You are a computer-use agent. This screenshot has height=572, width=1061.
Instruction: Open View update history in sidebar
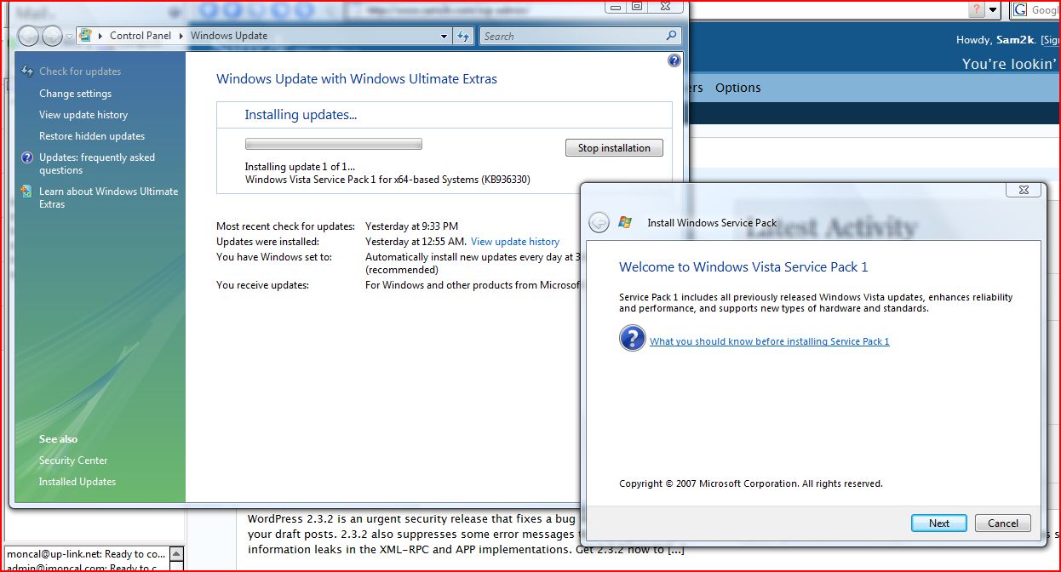pyautogui.click(x=83, y=115)
